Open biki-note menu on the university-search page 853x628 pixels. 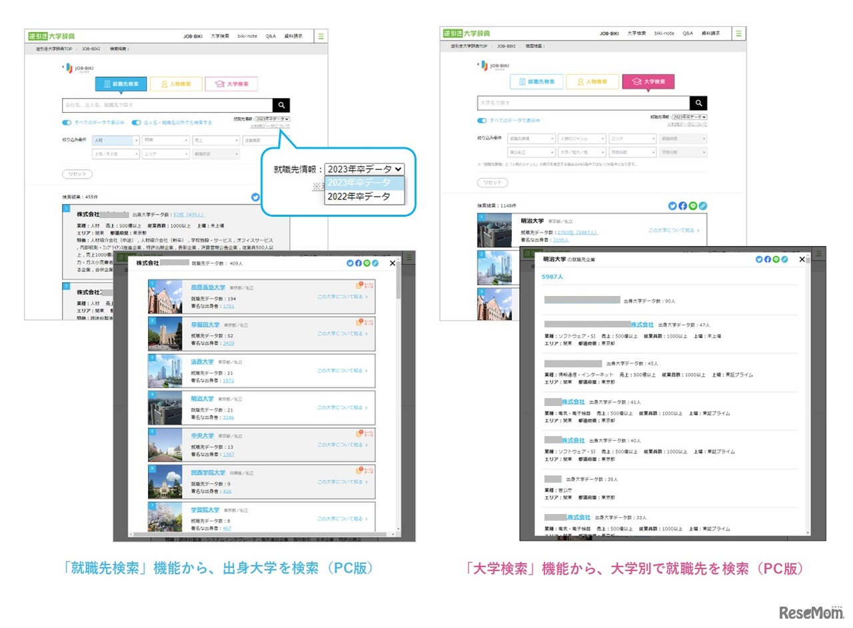(664, 33)
